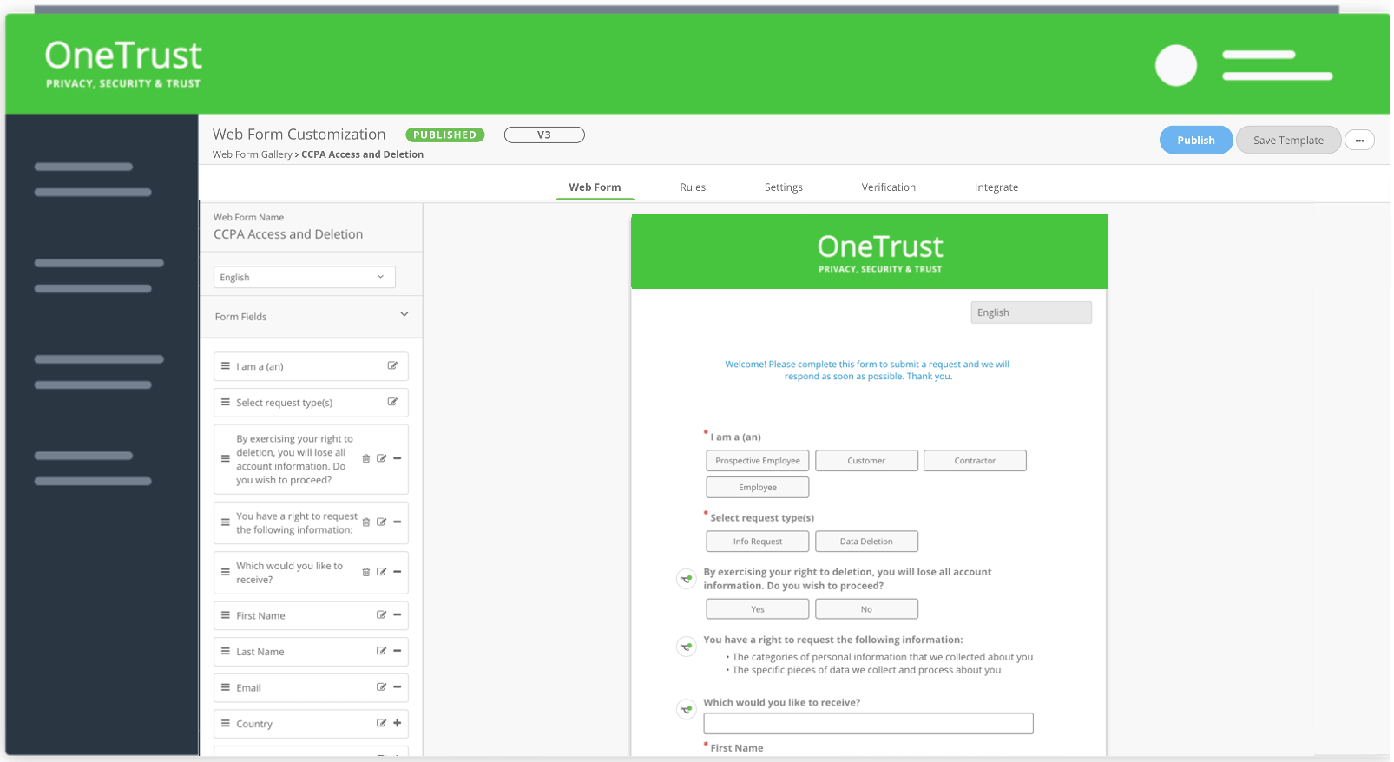1394x762 pixels.
Task: Switch to the Rules tab
Action: tap(693, 187)
